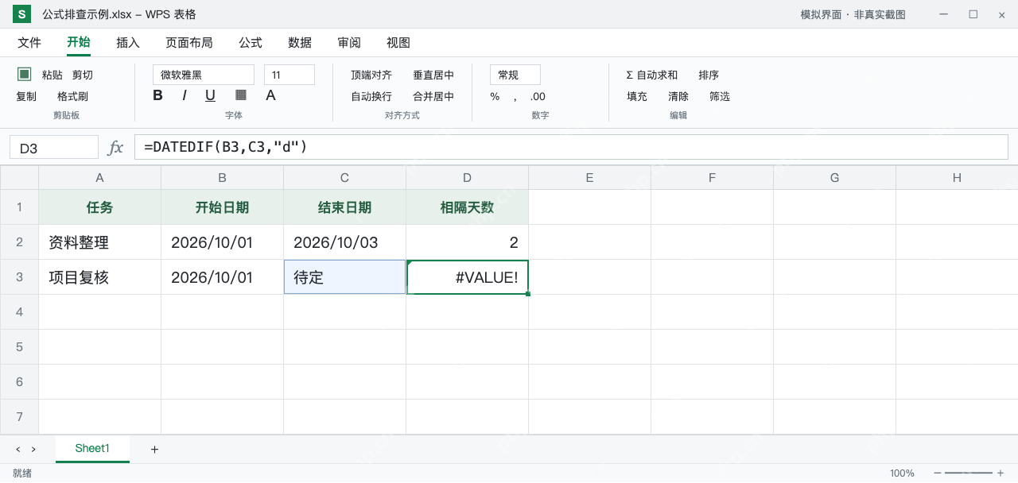Image resolution: width=1018 pixels, height=483 pixels.
Task: Select the #VALUE! error cell
Action: (x=468, y=277)
